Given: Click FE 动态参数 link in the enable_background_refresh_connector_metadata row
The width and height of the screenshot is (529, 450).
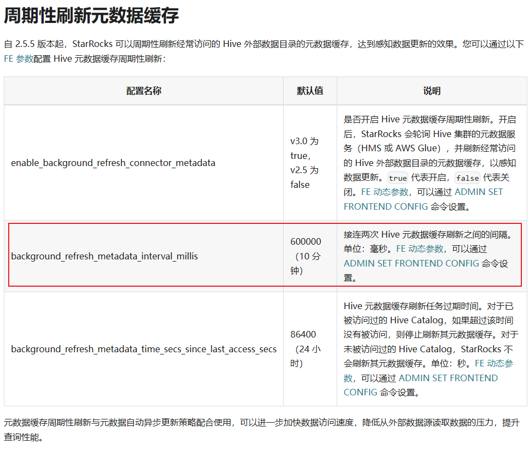Looking at the screenshot, I should click(x=385, y=192).
